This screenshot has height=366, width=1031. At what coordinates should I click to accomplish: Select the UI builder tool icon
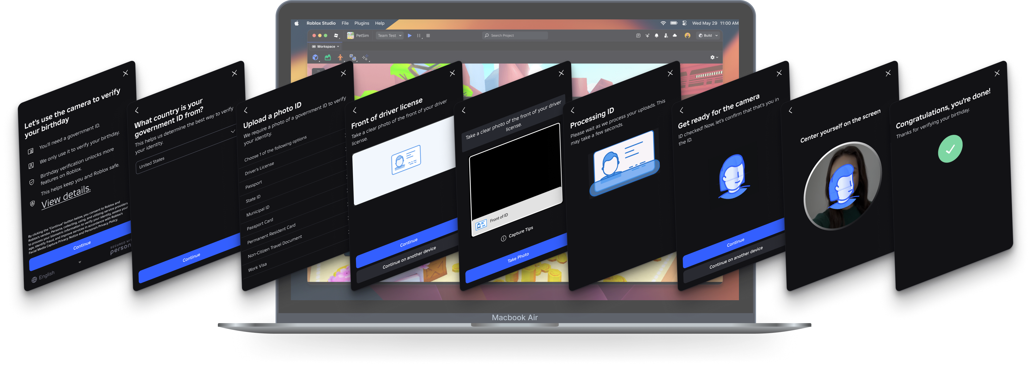click(353, 58)
